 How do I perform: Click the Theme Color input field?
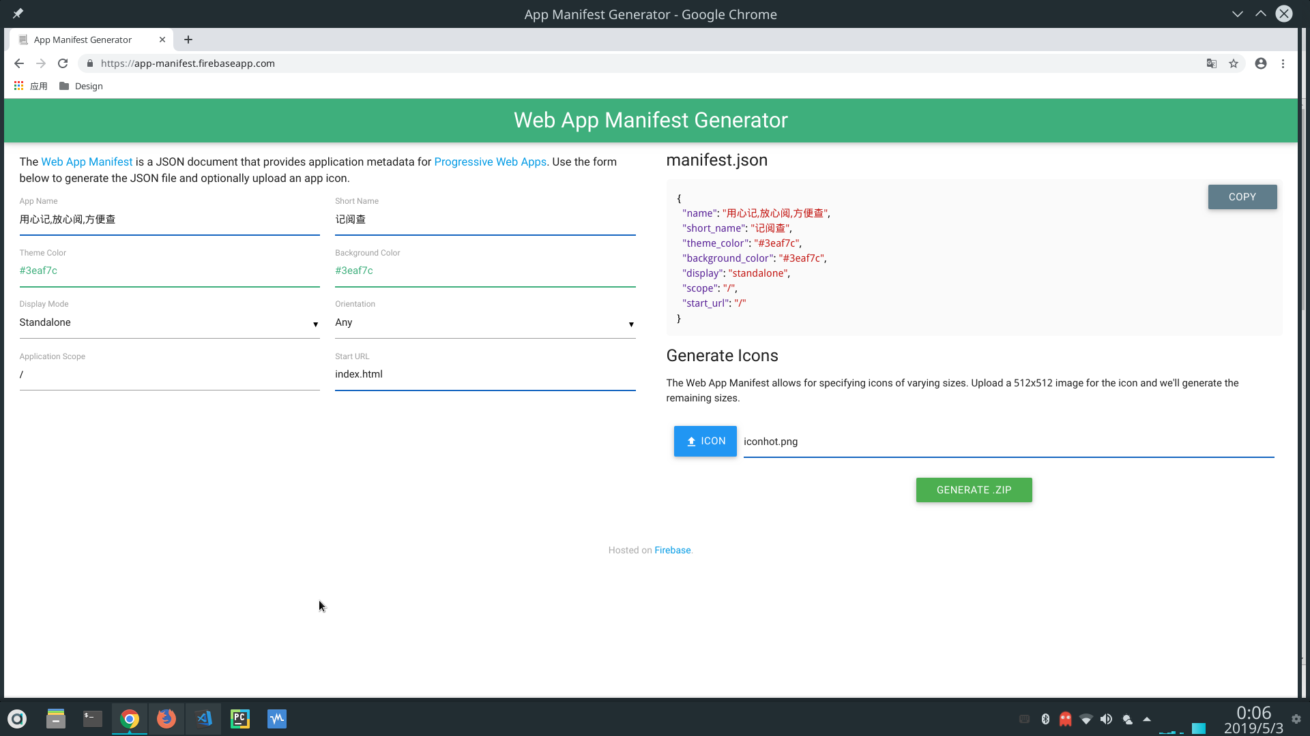tap(169, 271)
